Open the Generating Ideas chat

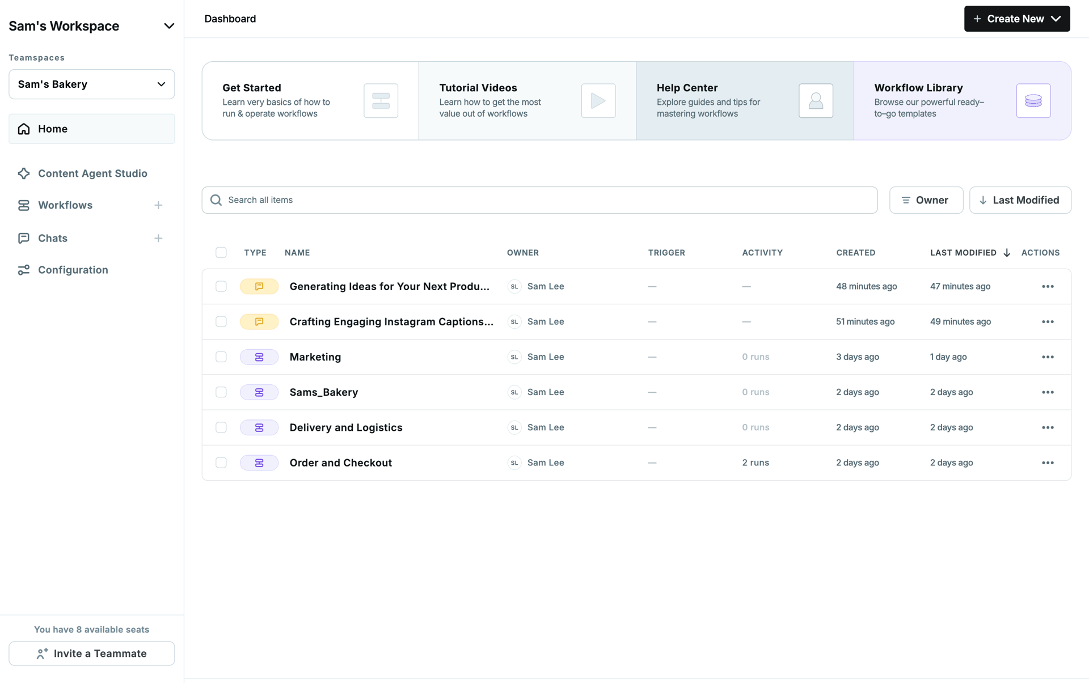click(x=389, y=286)
